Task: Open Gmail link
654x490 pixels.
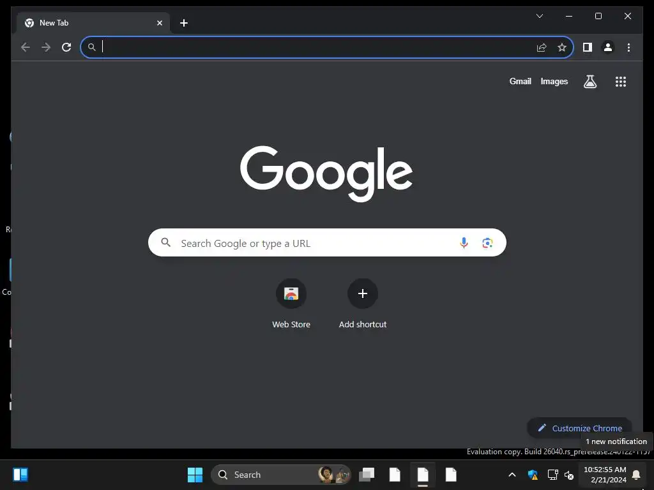Action: click(x=520, y=81)
